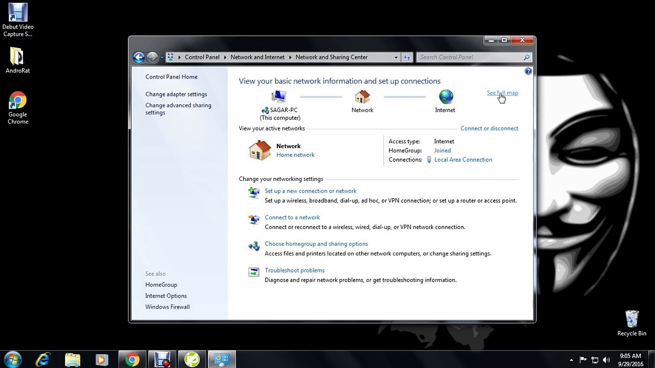The image size is (655, 368).
Task: Open Help with the blue question icon
Action: [528, 72]
